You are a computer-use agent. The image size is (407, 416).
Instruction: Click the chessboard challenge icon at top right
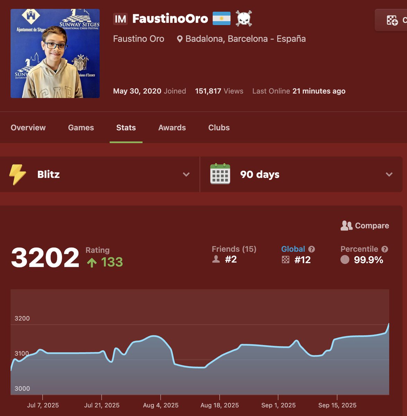392,20
